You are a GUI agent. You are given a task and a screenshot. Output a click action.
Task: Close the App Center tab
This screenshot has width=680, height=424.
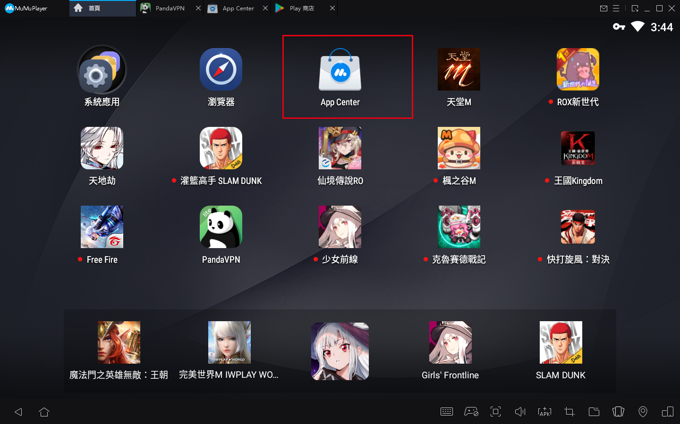[265, 8]
